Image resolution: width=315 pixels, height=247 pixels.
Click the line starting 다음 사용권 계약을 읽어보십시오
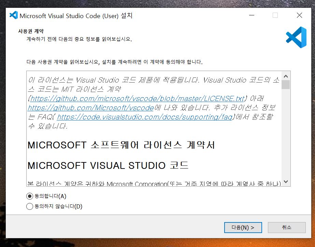(x=115, y=62)
